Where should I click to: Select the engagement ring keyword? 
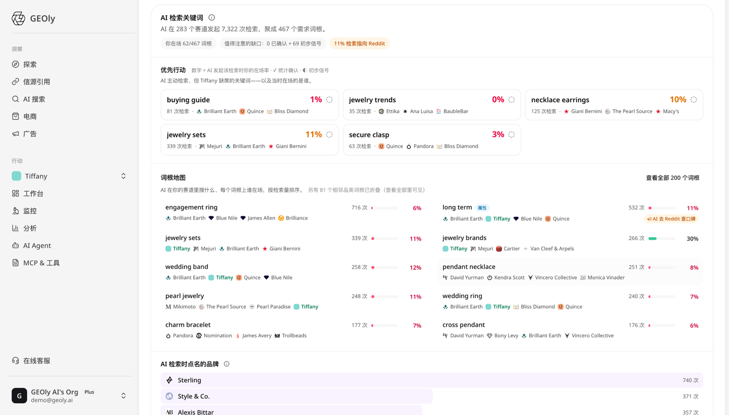(x=191, y=207)
